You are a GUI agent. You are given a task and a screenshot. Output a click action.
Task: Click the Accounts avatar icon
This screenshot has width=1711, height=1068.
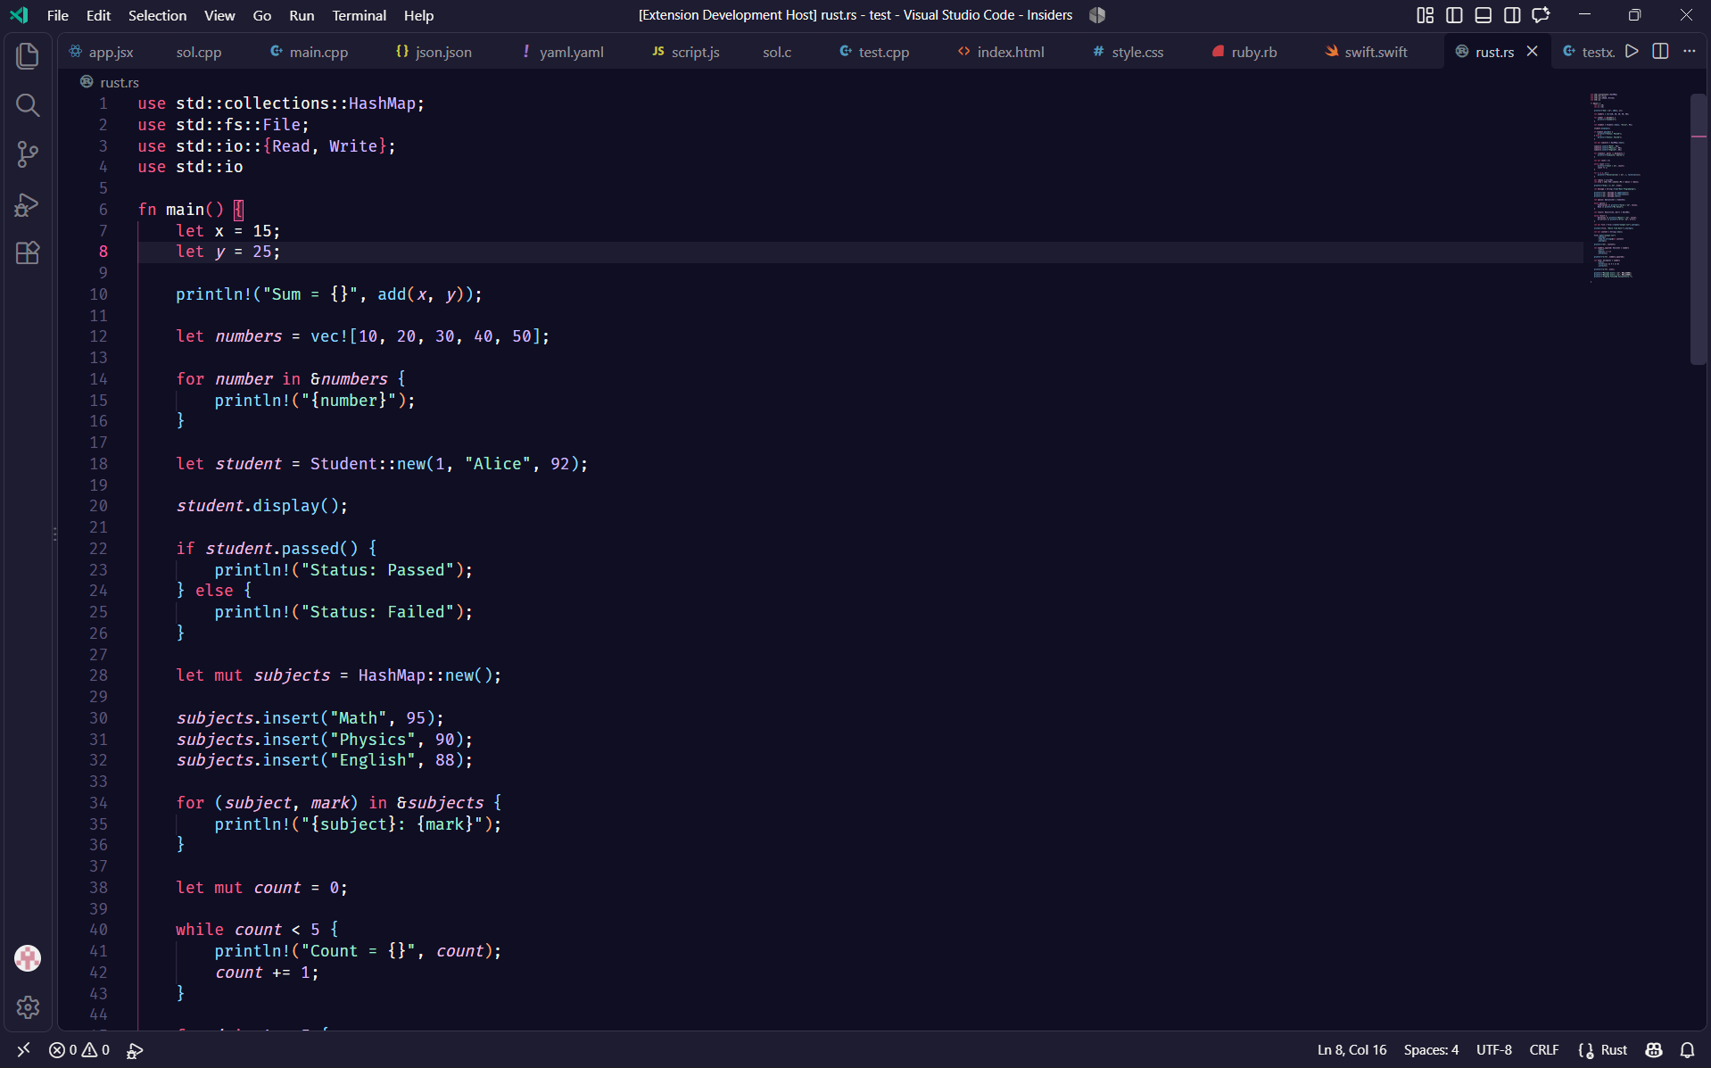(x=28, y=958)
